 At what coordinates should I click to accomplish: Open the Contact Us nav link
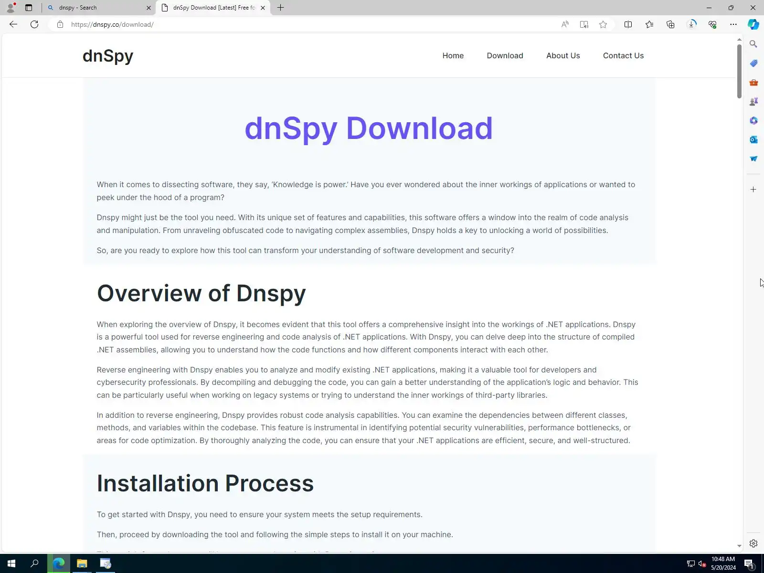pos(623,55)
